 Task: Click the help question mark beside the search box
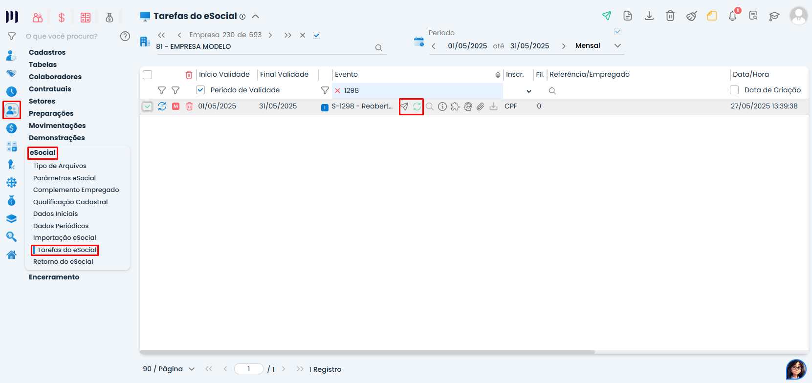tap(125, 36)
